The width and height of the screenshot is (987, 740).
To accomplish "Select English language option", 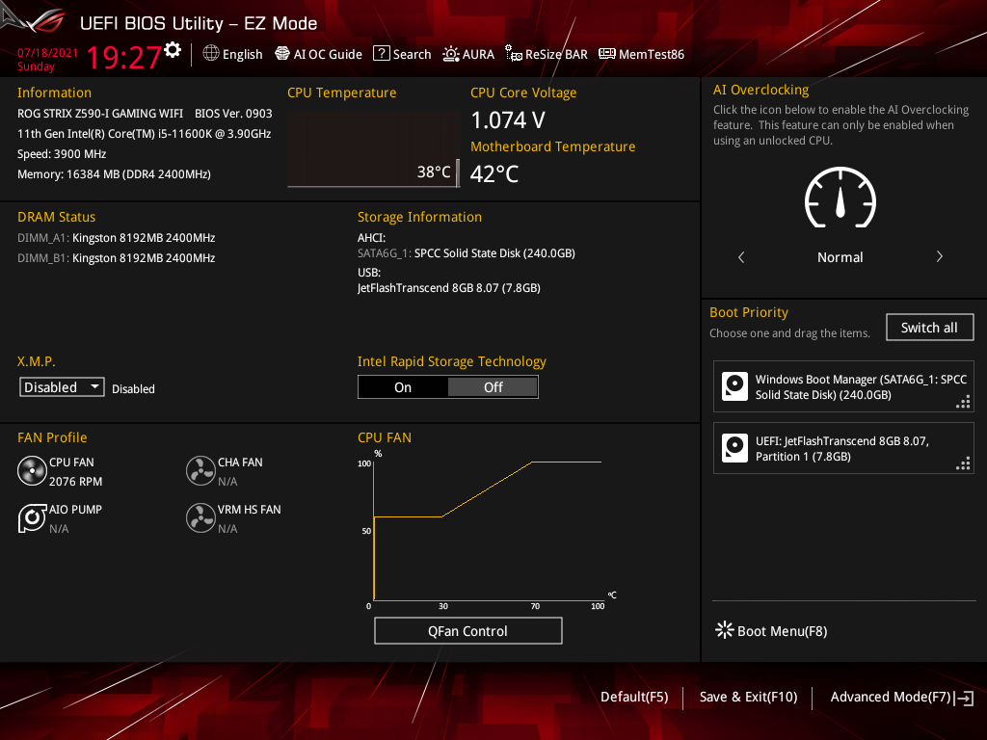I will pos(242,55).
